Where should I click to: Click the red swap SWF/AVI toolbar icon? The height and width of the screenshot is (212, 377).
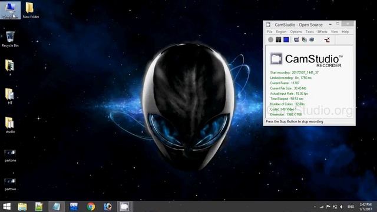[x=327, y=39]
